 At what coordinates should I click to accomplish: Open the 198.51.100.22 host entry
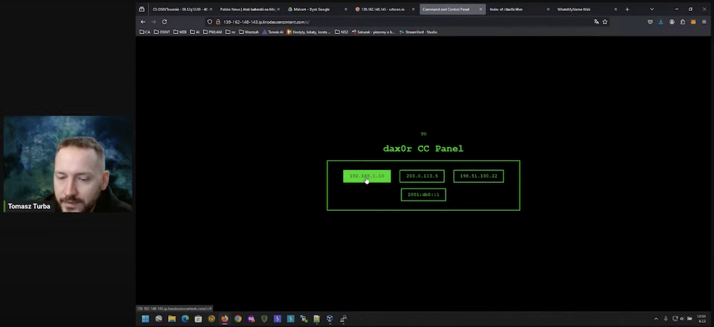coord(478,176)
